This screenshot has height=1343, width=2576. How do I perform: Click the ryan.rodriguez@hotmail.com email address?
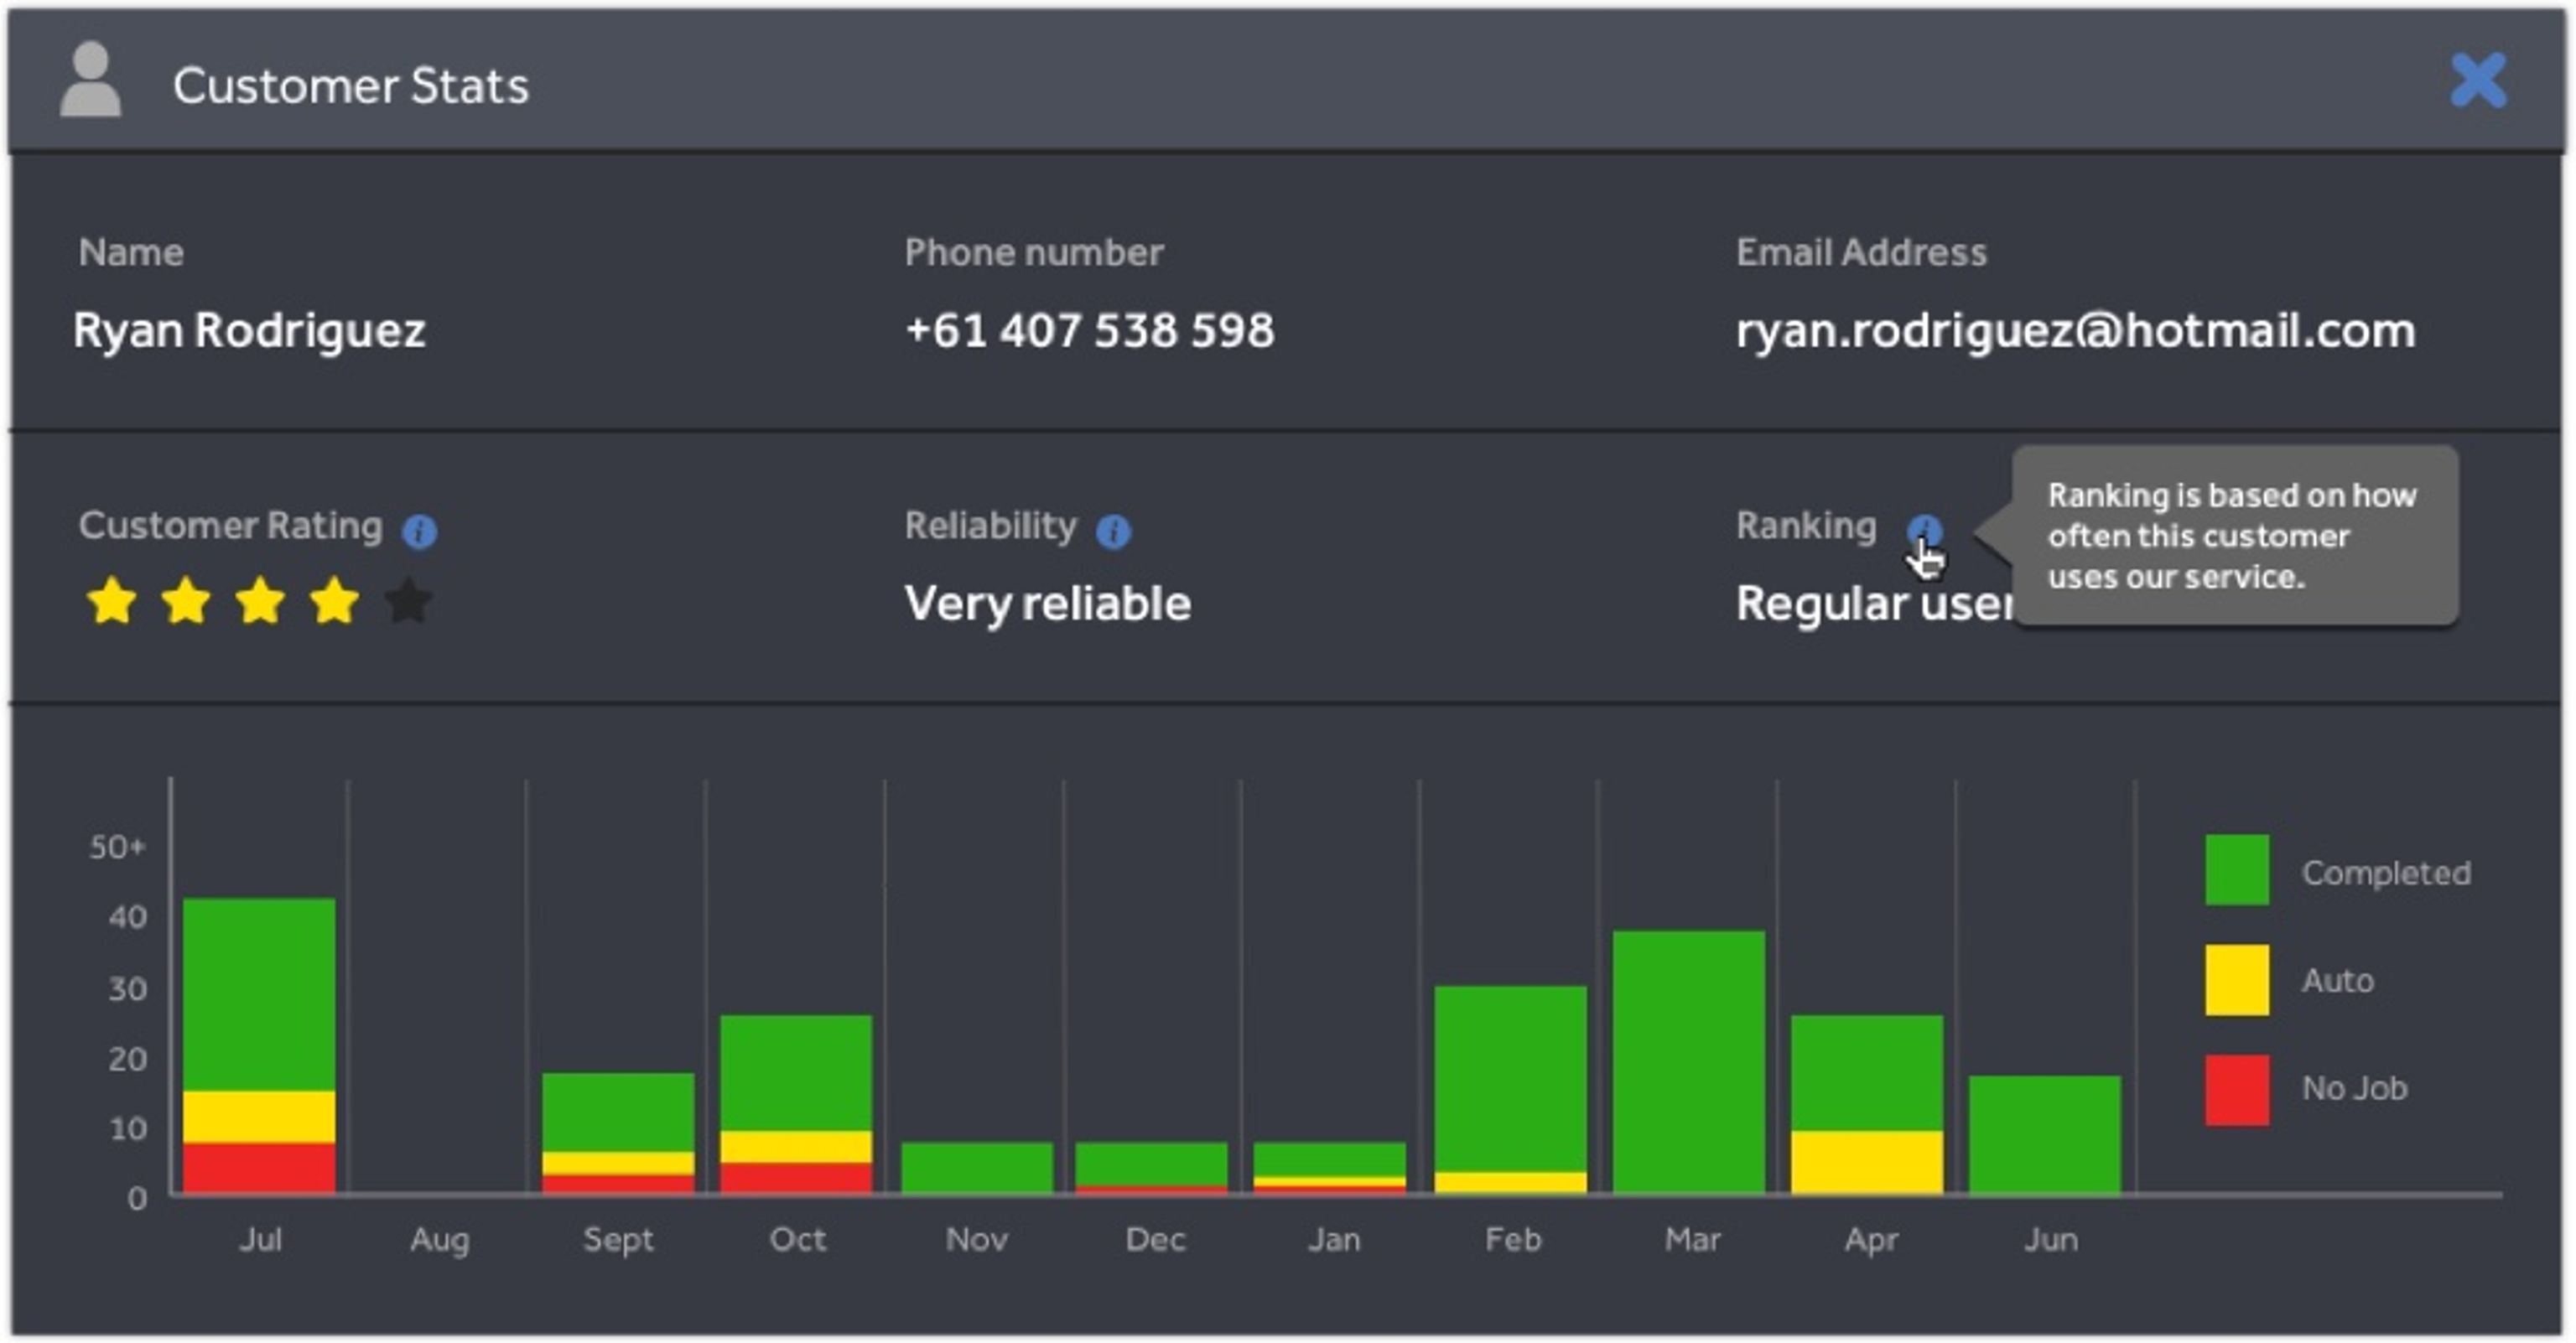pyautogui.click(x=2075, y=331)
